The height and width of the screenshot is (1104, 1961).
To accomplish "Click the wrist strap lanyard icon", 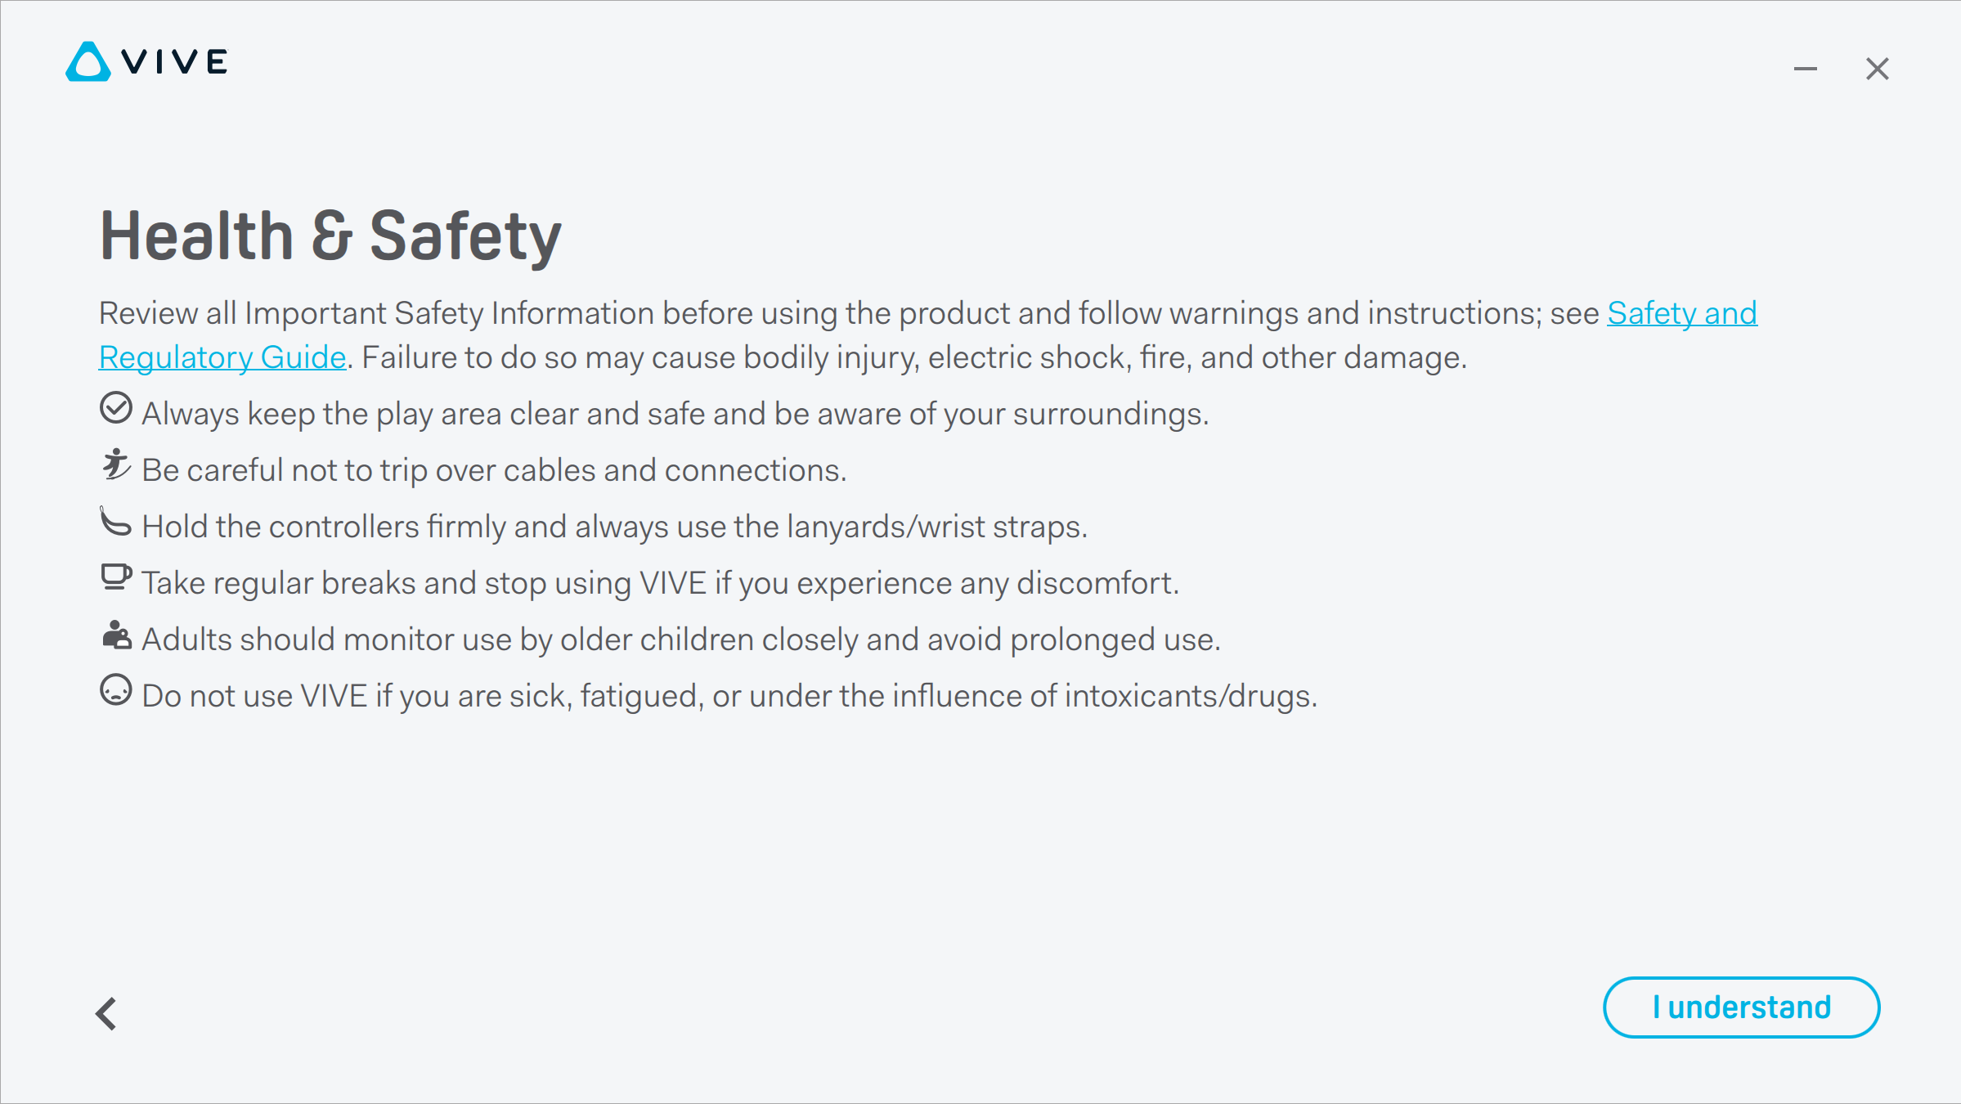I will click(115, 520).
